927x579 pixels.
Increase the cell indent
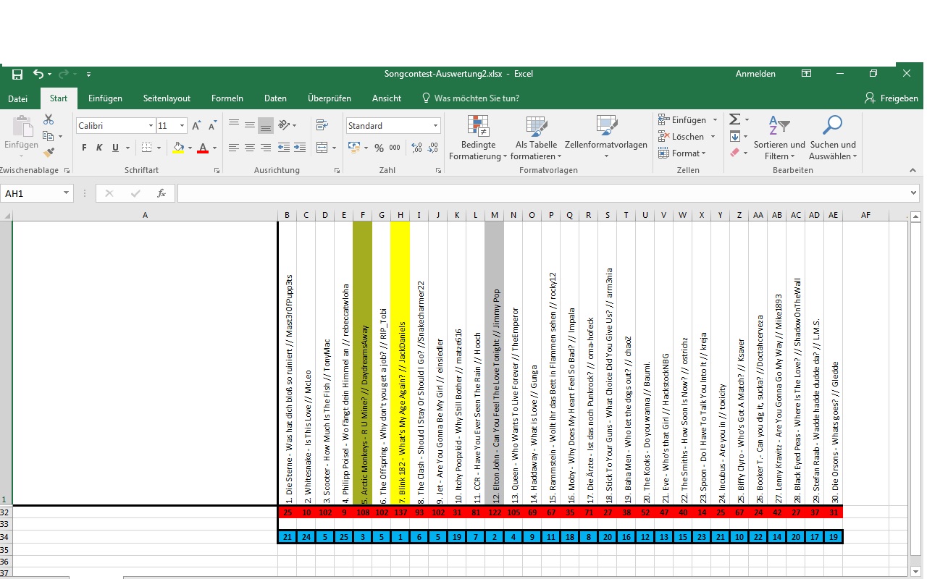301,148
